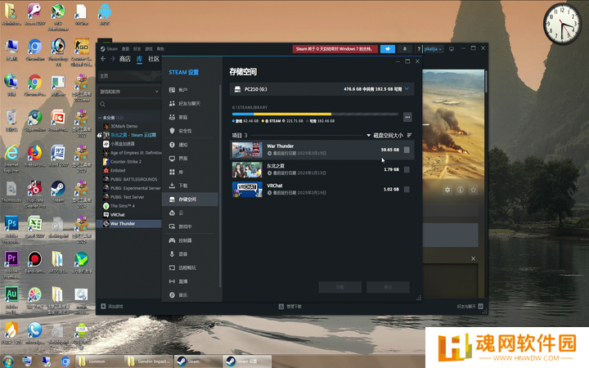589x368 pixels.
Task: Click the 添加游戏 button
Action: coord(112,307)
